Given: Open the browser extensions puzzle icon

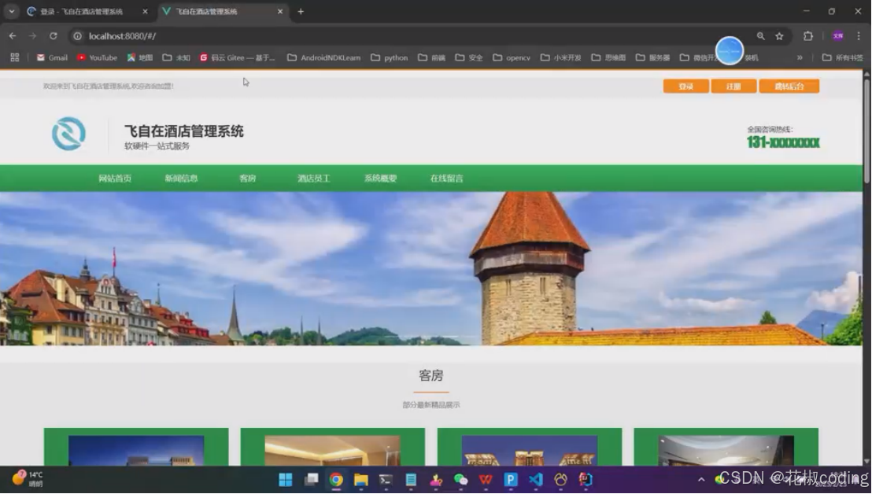Looking at the screenshot, I should (x=807, y=35).
